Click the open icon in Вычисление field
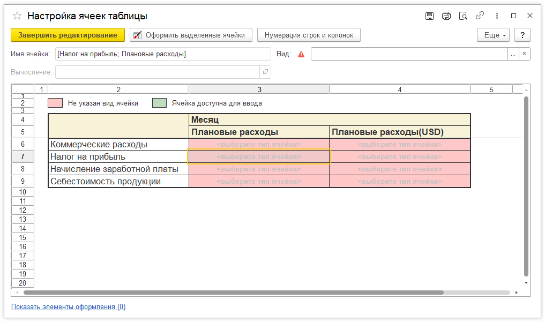Image resolution: width=545 pixels, height=322 pixels. pyautogui.click(x=265, y=72)
